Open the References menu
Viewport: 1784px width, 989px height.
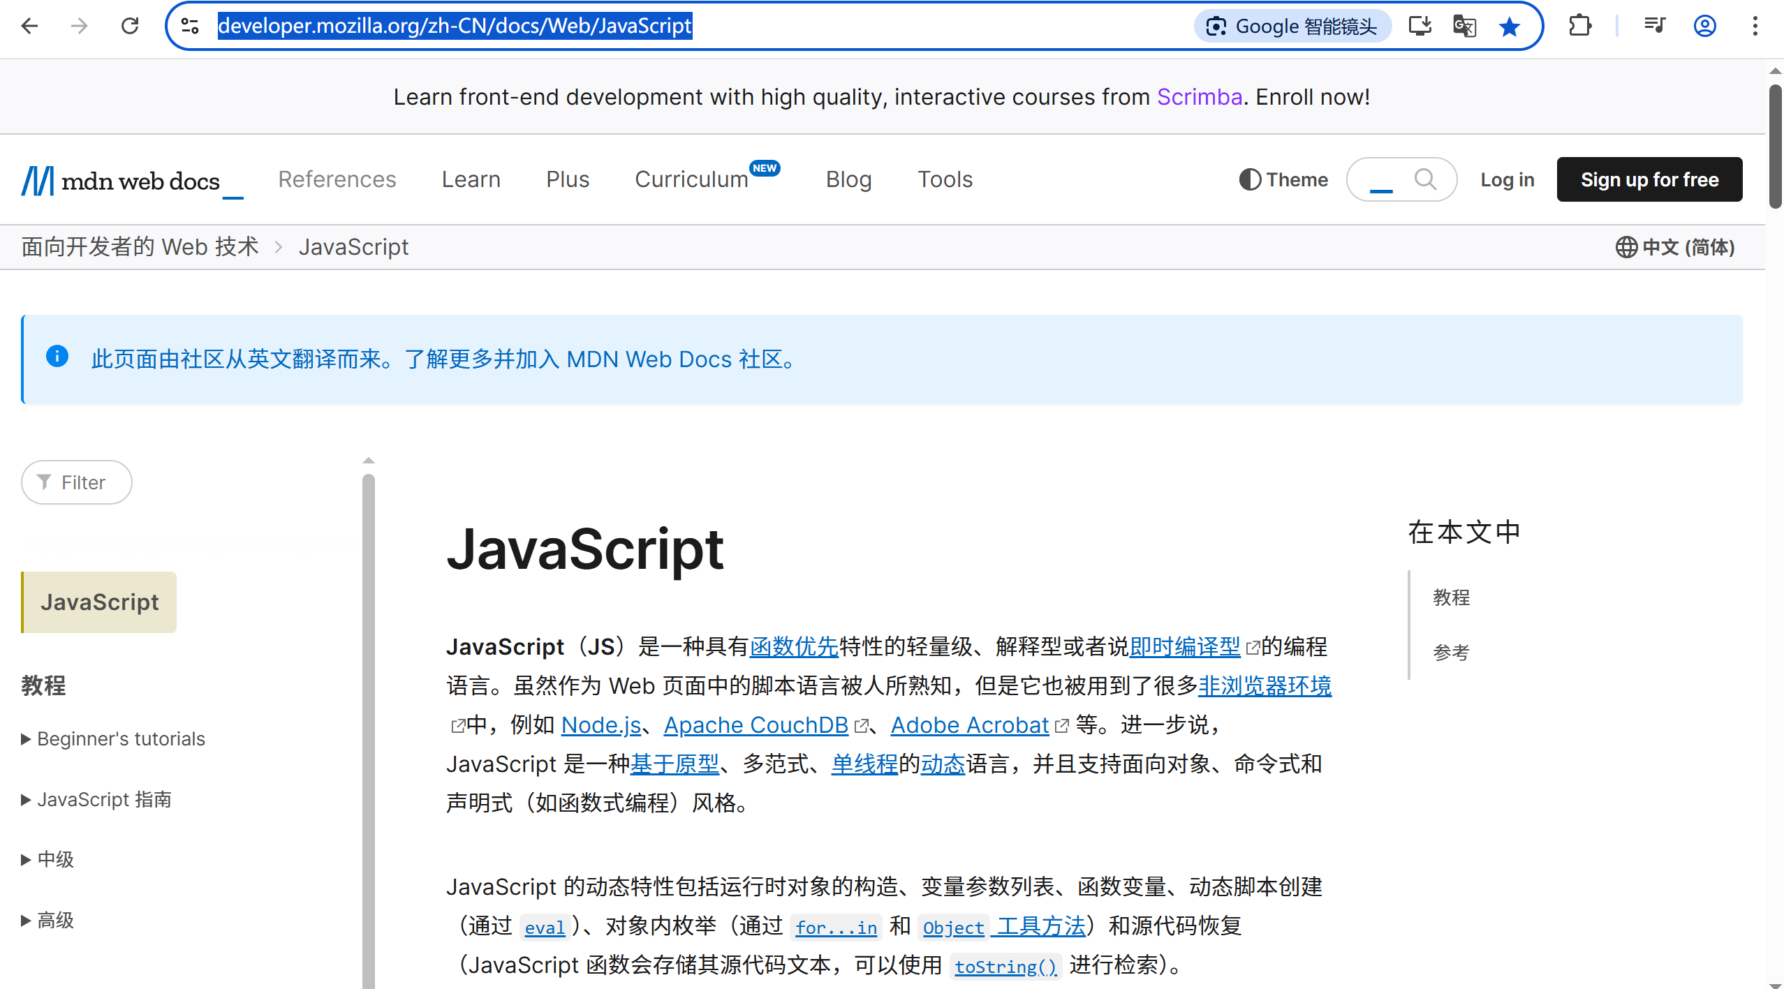click(337, 179)
